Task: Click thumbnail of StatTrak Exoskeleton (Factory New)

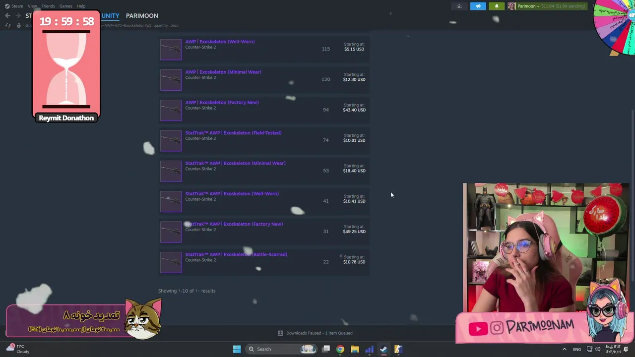Action: pyautogui.click(x=171, y=232)
